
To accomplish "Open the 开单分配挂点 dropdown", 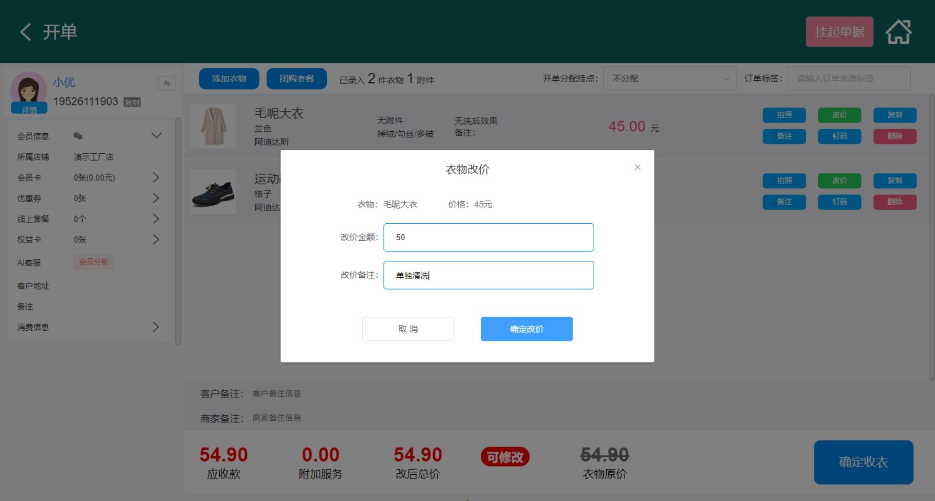I will [670, 79].
